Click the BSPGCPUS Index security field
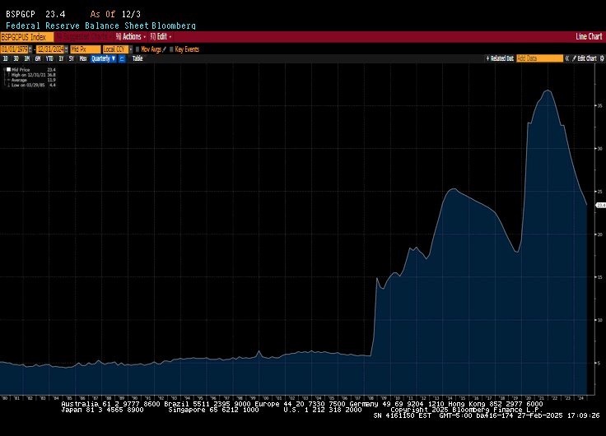The width and height of the screenshot is (606, 436). [x=27, y=37]
